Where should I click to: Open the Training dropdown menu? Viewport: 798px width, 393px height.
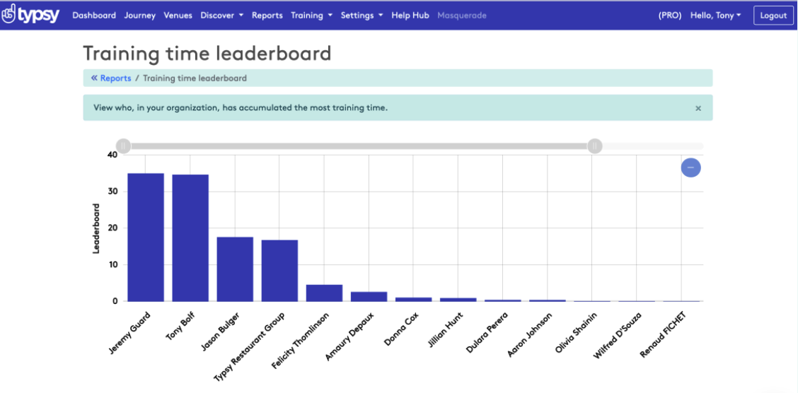[311, 16]
